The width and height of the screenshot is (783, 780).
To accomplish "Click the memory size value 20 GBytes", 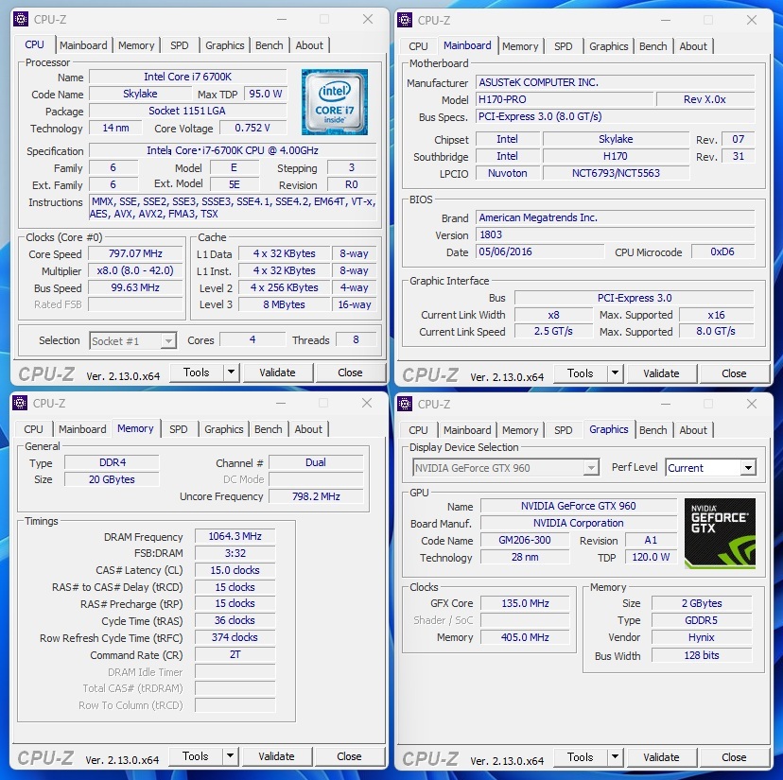I will 112,479.
